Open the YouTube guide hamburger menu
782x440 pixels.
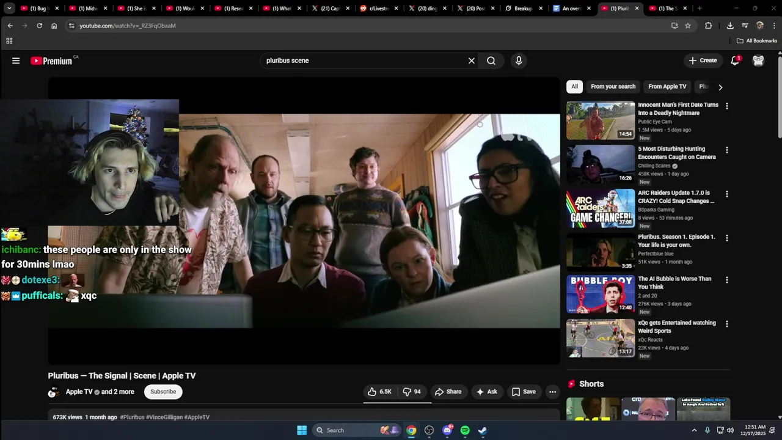coord(16,61)
